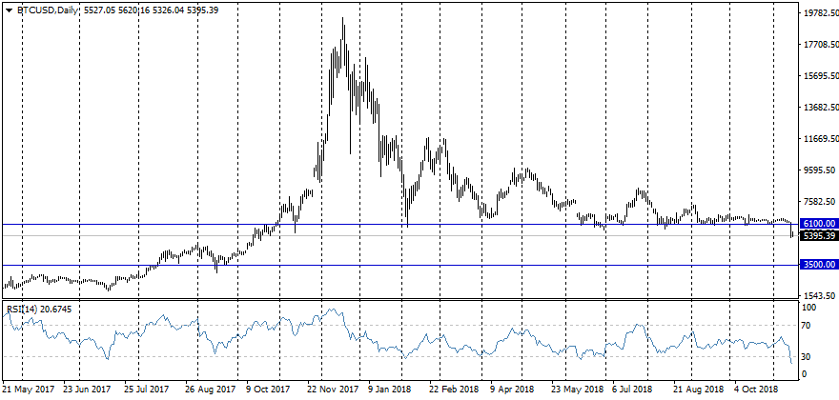Click the RSI 70 level label
Screen dimensions: 839x400
[x=806, y=326]
